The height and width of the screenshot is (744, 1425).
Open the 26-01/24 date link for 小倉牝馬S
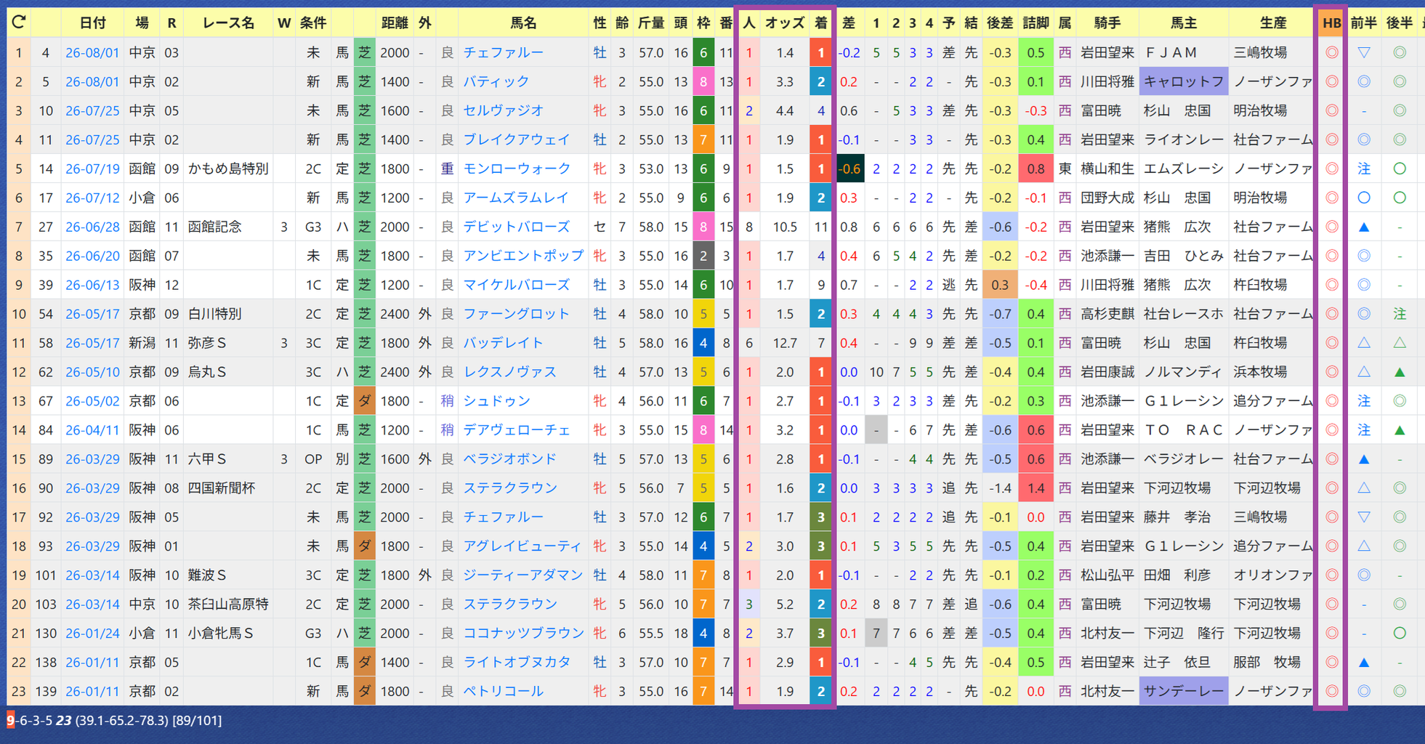click(x=92, y=633)
